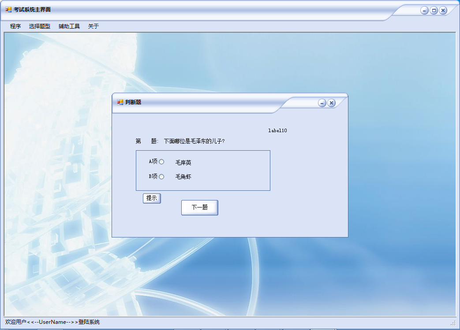The height and width of the screenshot is (330, 460).
Task: Maximize the main exam system window
Action: [434, 11]
